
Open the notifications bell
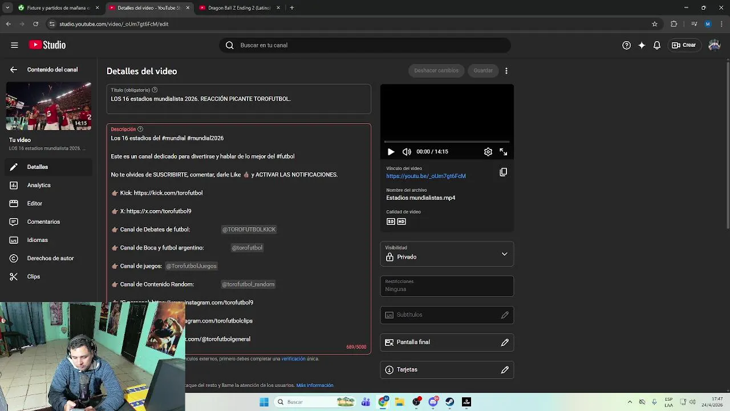click(x=657, y=45)
